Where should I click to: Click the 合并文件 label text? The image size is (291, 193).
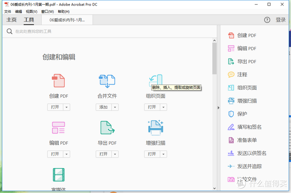coord(107,96)
